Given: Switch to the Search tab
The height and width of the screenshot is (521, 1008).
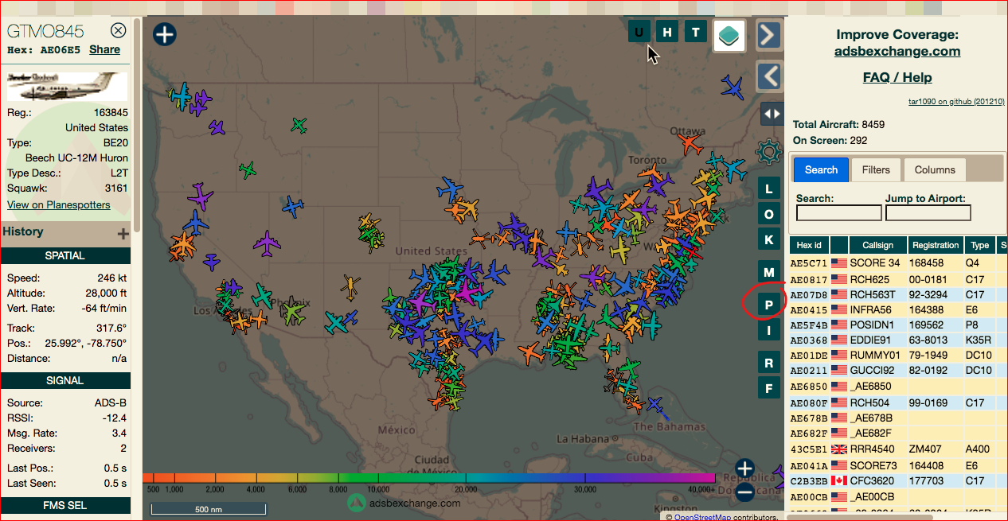Looking at the screenshot, I should point(821,169).
